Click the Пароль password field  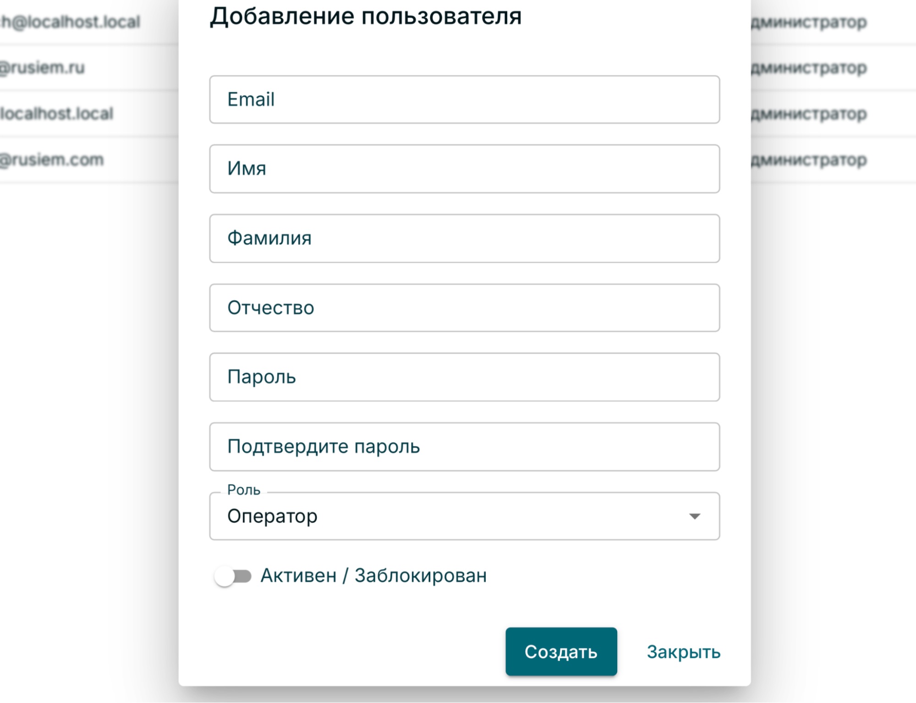[464, 377]
